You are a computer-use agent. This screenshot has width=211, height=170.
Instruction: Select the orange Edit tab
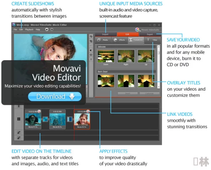tap(128, 34)
